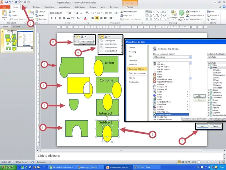Screen dimensions: 226x170
Task: Click the Save icon in Quick Access Toolbar
Action: tap(7, 2)
